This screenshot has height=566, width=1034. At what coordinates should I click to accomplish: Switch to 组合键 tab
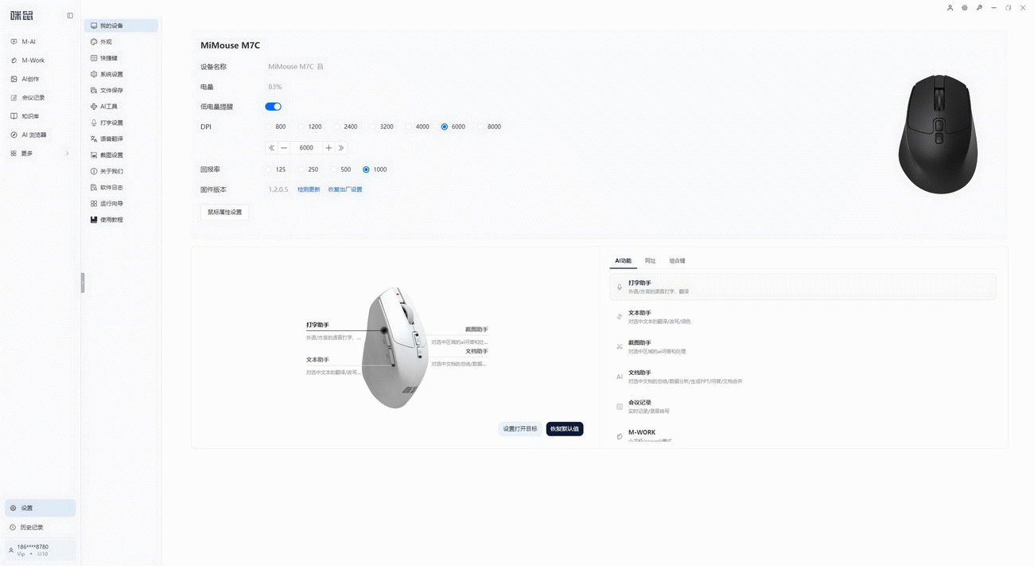[677, 261]
